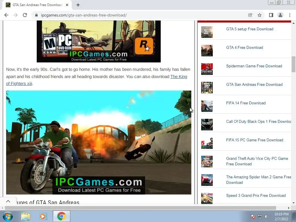
Task: View site information lock icon
Action: [x=36, y=15]
